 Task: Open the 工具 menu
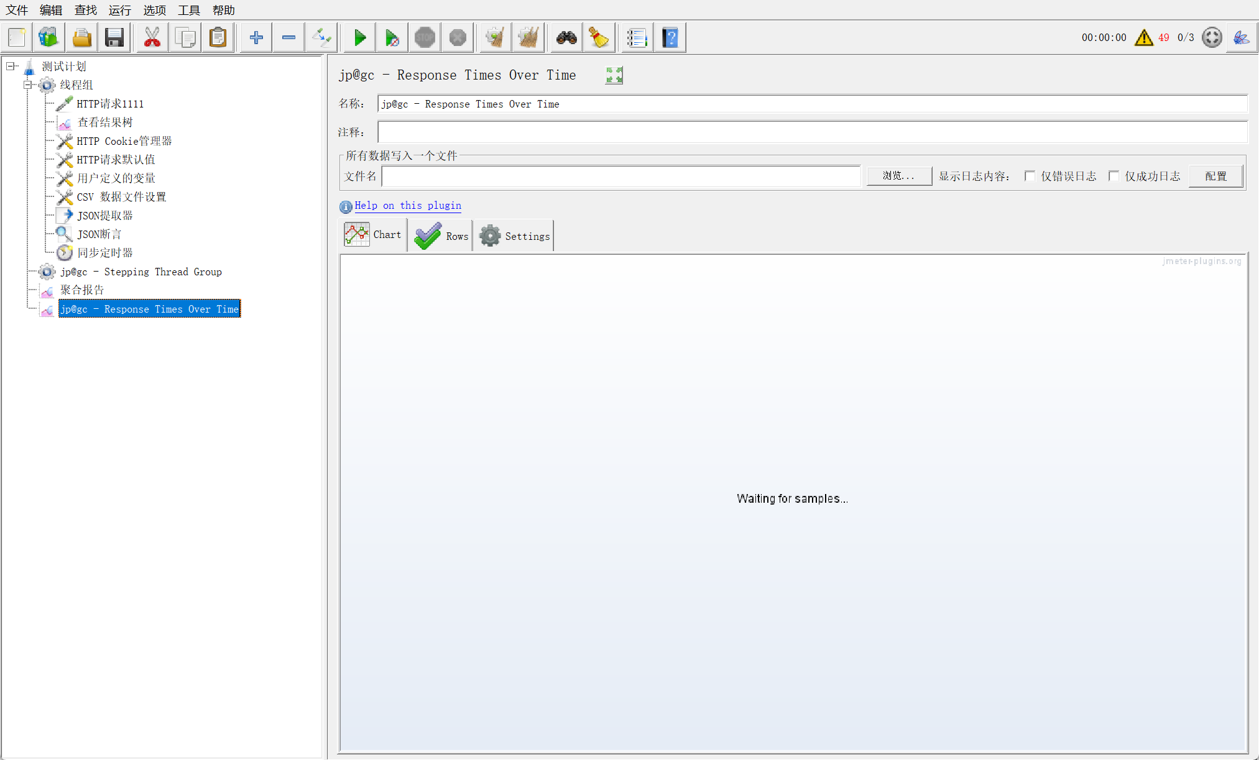coord(189,10)
